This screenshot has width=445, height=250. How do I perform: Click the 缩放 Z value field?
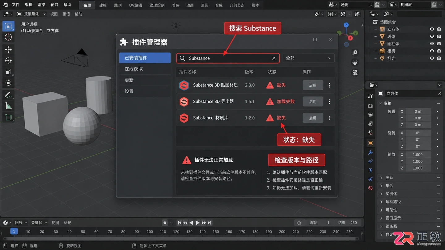pos(418,168)
